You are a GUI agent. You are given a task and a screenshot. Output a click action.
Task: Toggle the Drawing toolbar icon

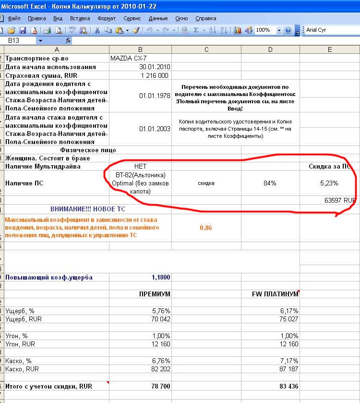point(249,30)
